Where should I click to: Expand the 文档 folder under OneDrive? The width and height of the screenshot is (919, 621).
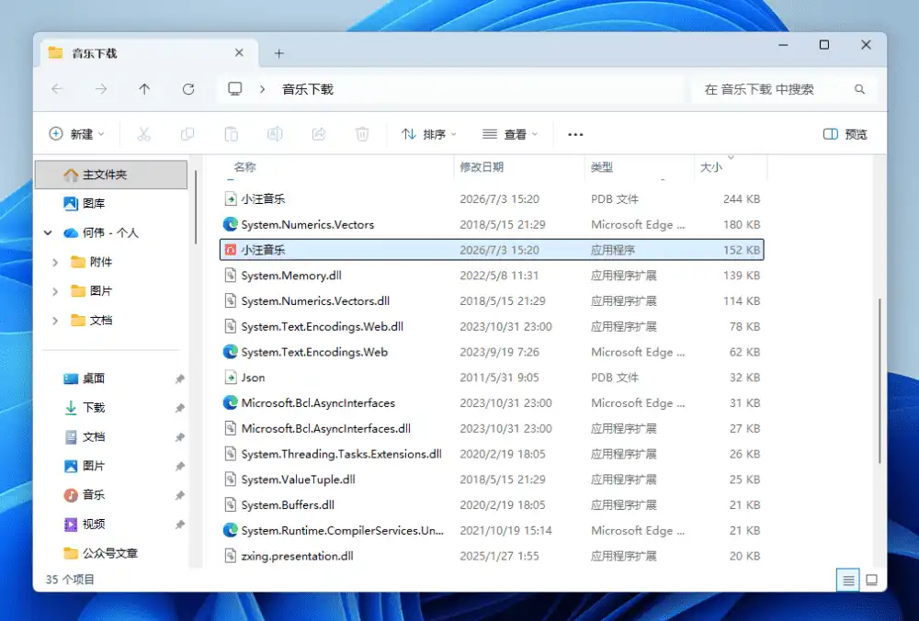tap(55, 321)
